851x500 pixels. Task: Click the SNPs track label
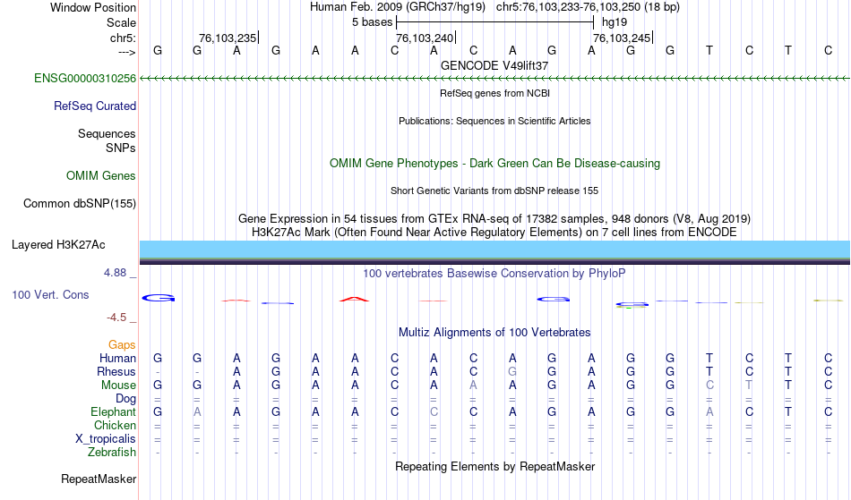pos(121,148)
